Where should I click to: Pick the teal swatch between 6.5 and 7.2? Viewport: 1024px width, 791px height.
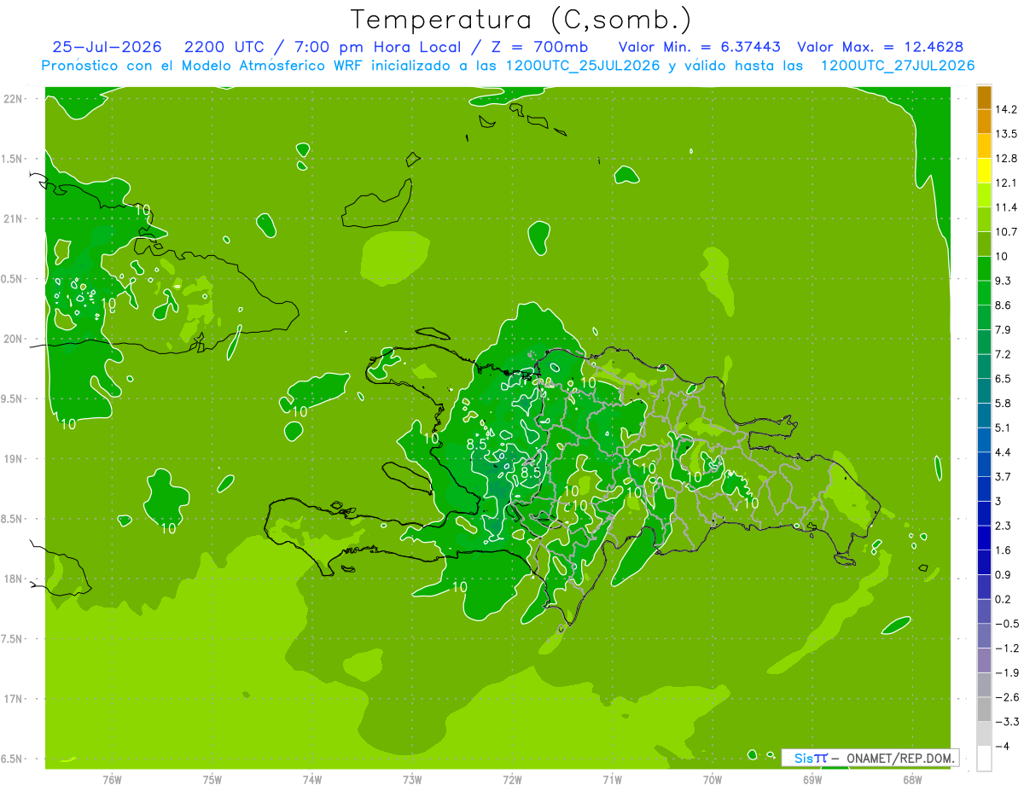point(984,367)
